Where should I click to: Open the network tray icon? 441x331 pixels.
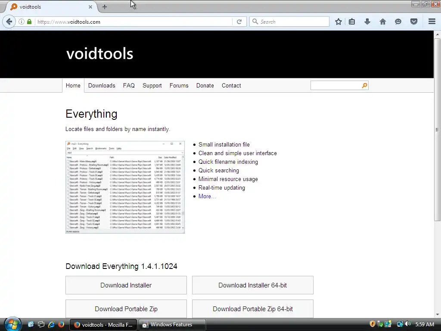coord(400,324)
